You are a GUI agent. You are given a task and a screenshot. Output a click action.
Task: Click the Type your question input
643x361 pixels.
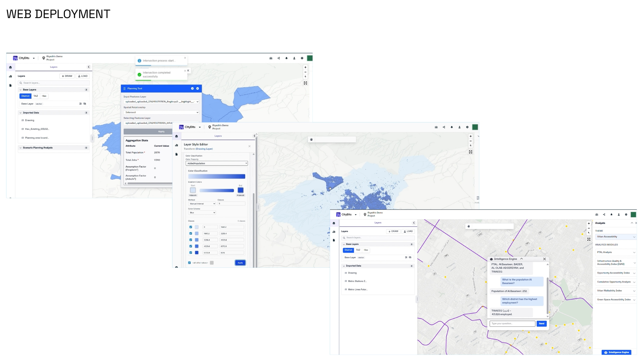(512, 323)
